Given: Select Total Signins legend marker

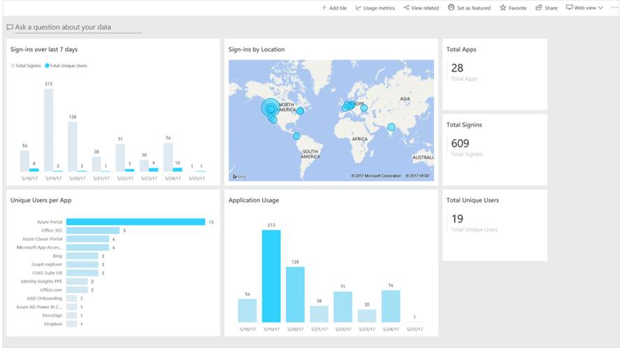Looking at the screenshot, I should 13,66.
